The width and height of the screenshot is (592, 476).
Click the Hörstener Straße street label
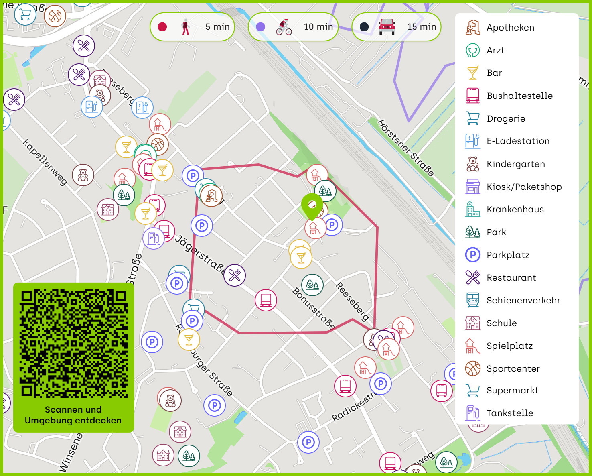406,148
